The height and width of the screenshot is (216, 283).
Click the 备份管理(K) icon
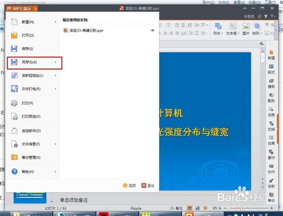(14, 157)
